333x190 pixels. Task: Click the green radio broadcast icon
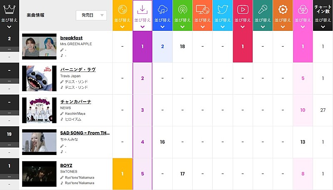(182, 10)
